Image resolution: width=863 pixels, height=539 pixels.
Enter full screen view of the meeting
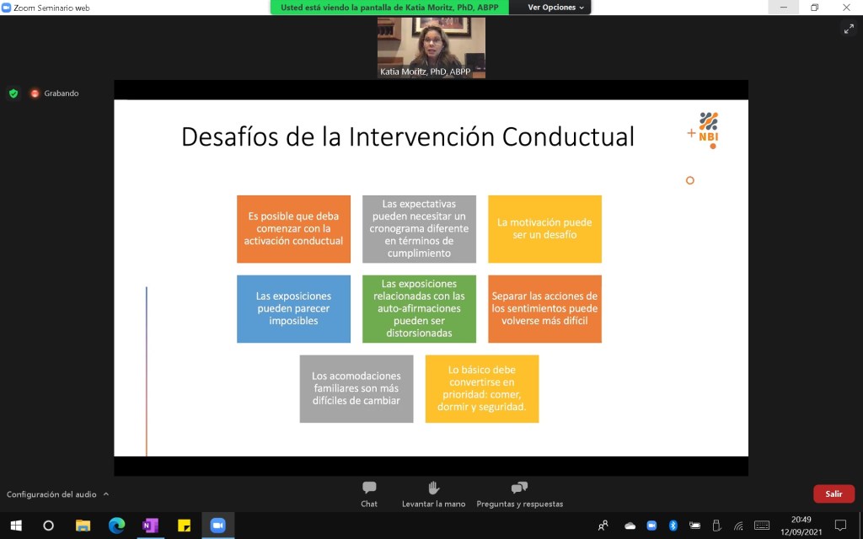pos(849,29)
